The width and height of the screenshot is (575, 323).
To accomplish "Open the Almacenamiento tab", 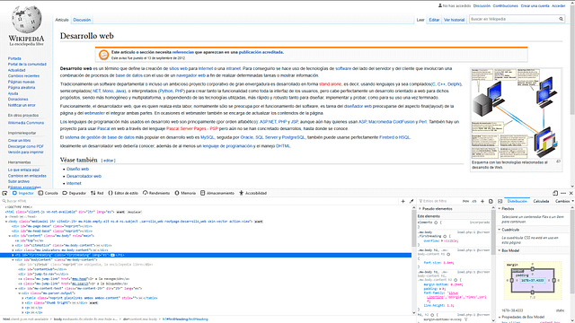I will pyautogui.click(x=217, y=193).
